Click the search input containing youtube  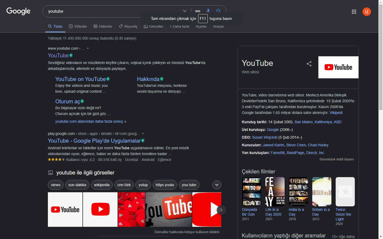(x=113, y=11)
